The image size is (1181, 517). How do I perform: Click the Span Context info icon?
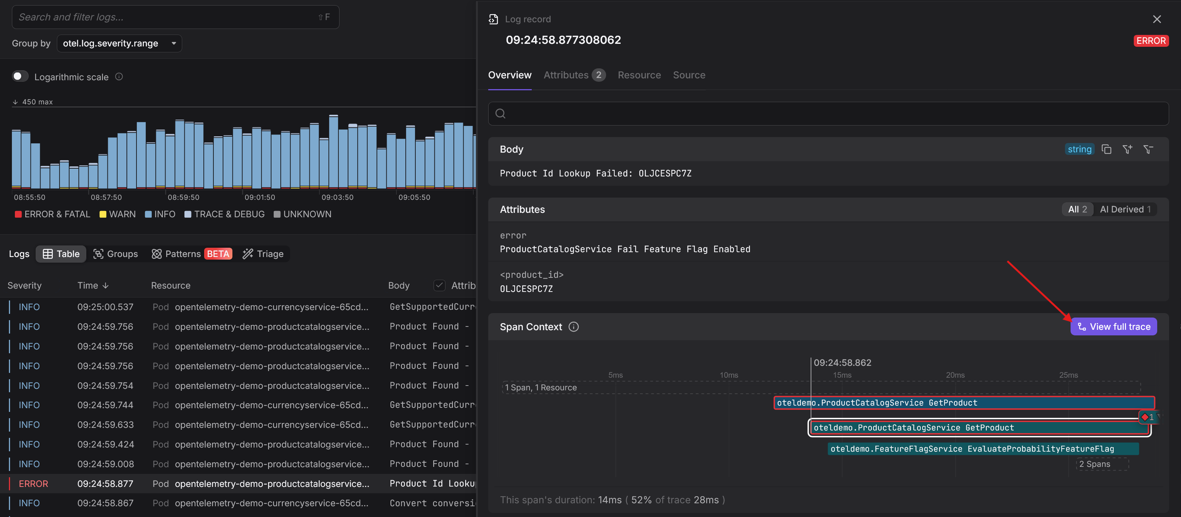[x=573, y=326]
